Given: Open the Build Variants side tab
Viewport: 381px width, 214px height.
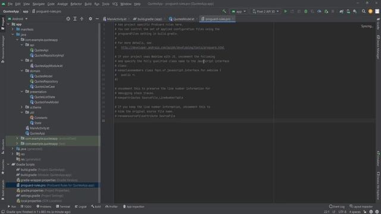Looking at the screenshot, I should point(2,190).
